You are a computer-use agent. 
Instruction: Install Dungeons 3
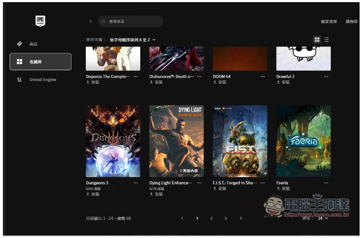point(93,194)
